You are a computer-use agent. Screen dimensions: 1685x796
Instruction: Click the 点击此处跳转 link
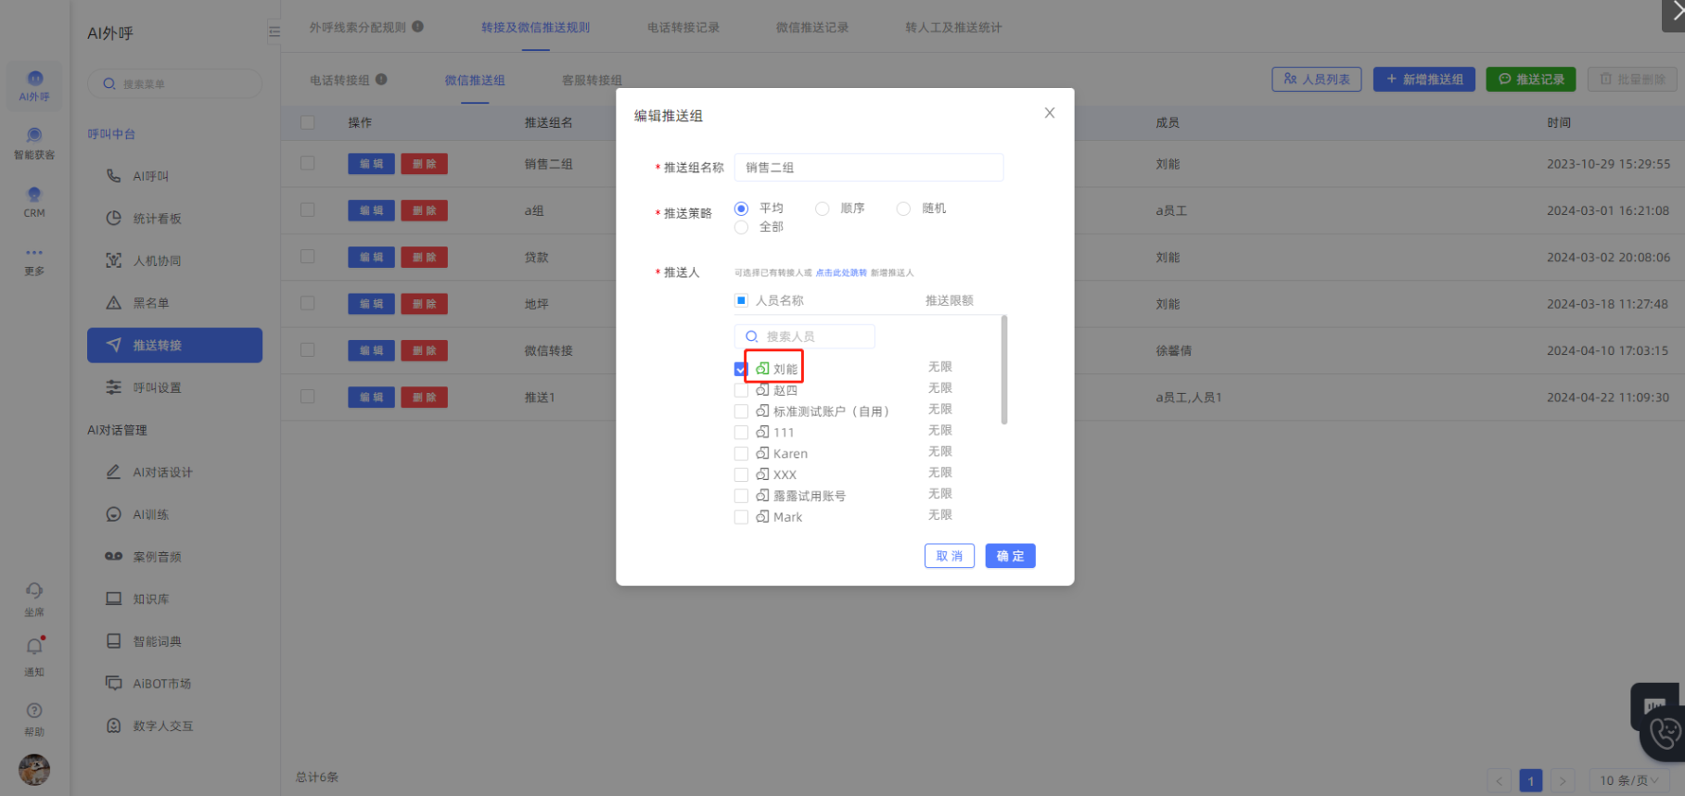point(841,273)
